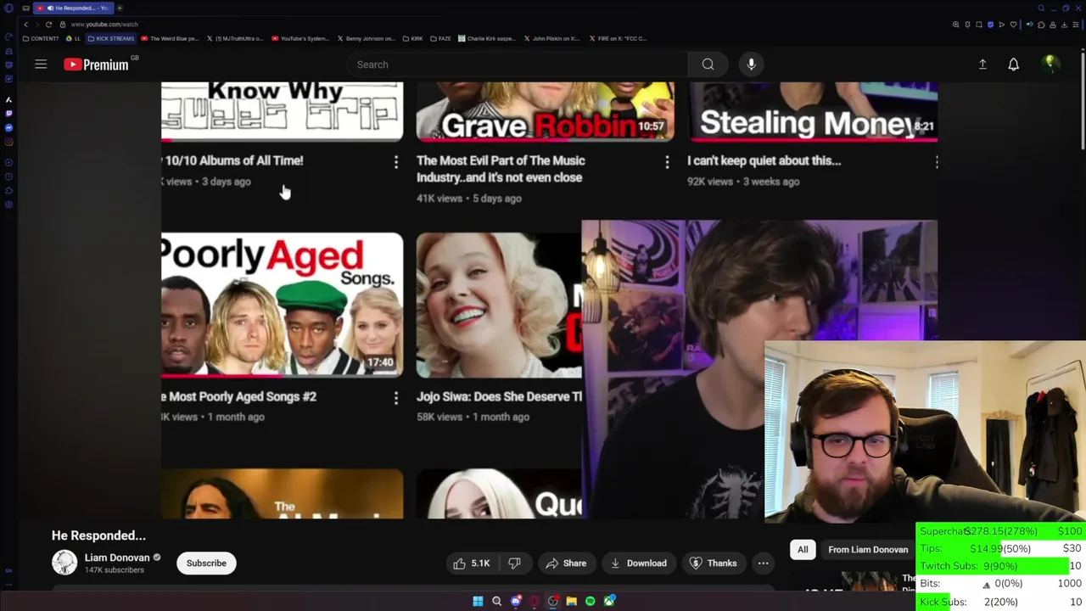Viewport: 1086px width, 611px height.
Task: Focus the YouTube search field
Action: (x=518, y=64)
